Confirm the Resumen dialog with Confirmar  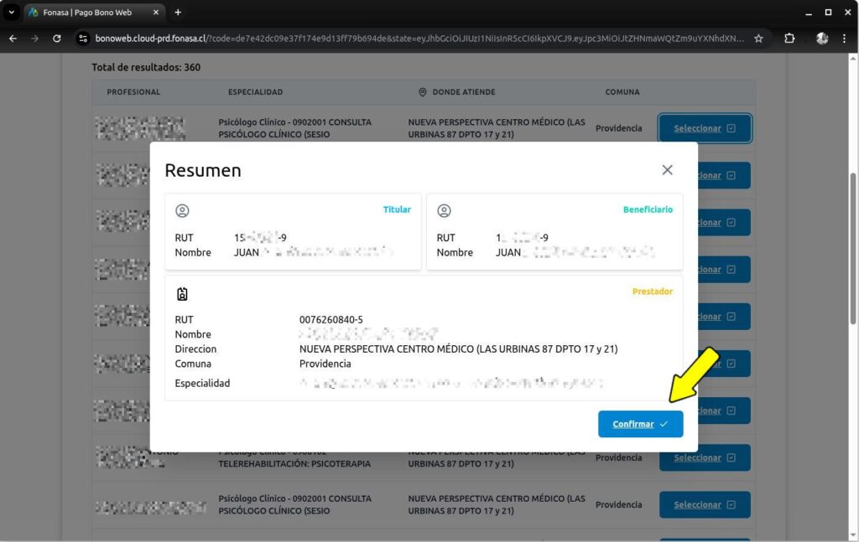(640, 424)
